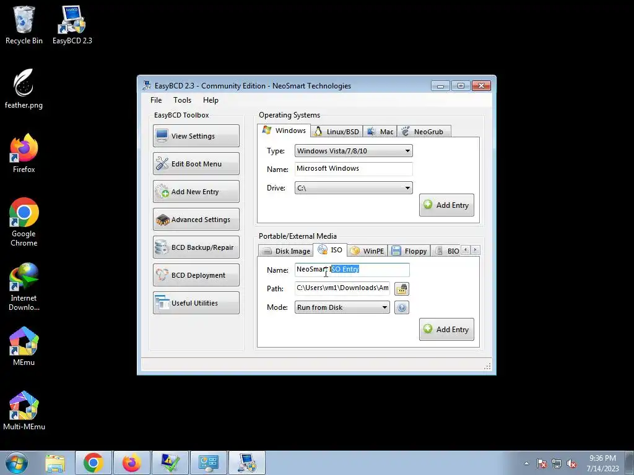The height and width of the screenshot is (475, 634).
Task: Open Edit Boot Menu
Action: (x=196, y=164)
